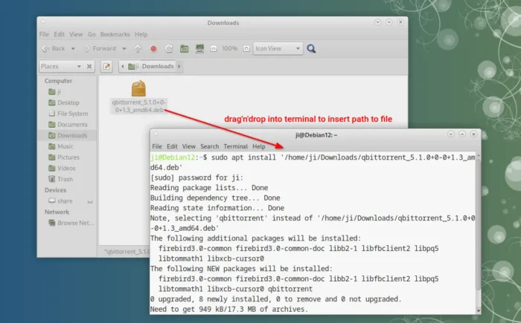The width and height of the screenshot is (521, 323).
Task: Open the Search menu in terminal
Action: tap(210, 146)
